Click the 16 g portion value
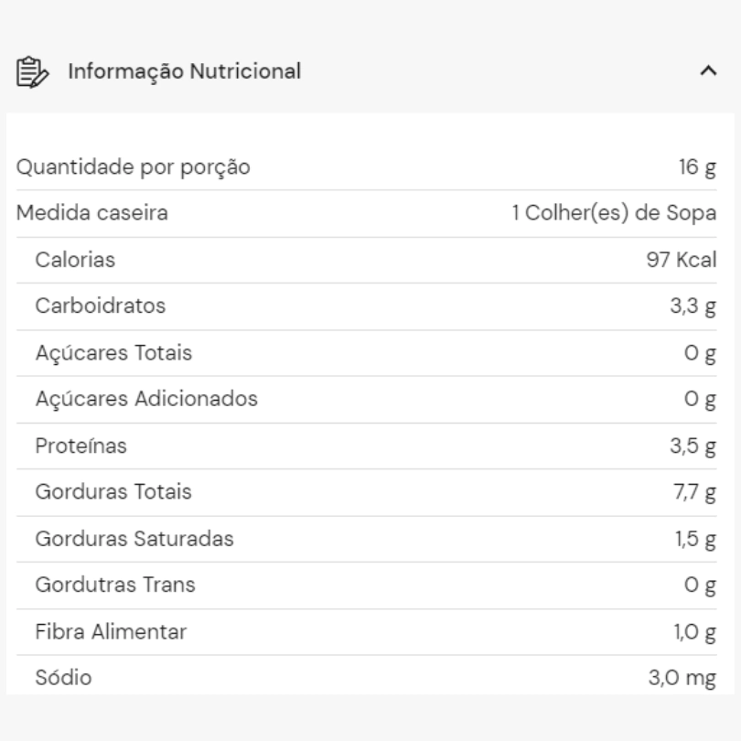 [697, 167]
